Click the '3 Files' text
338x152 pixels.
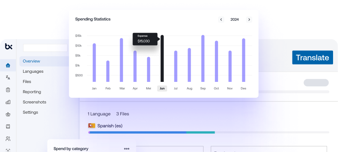[x=123, y=114]
